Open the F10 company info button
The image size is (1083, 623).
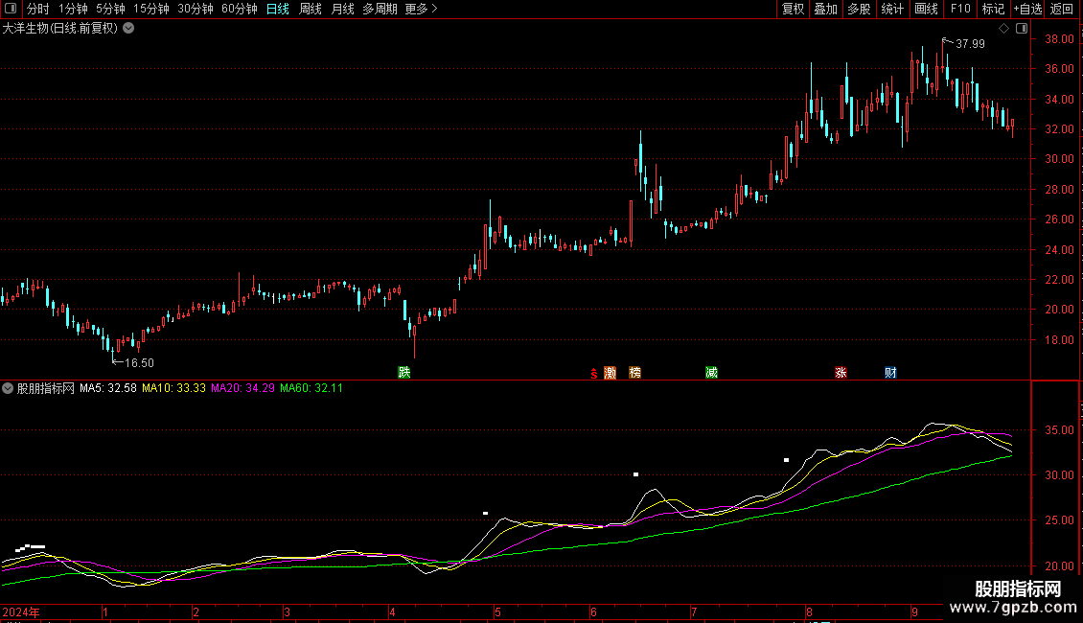pyautogui.click(x=959, y=9)
